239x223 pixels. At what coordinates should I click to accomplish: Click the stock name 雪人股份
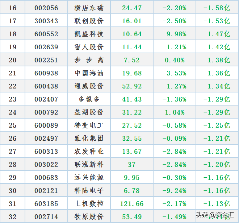pos(89,47)
